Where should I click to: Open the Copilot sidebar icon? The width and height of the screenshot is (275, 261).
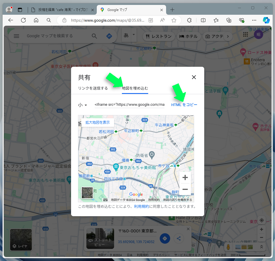(266, 20)
